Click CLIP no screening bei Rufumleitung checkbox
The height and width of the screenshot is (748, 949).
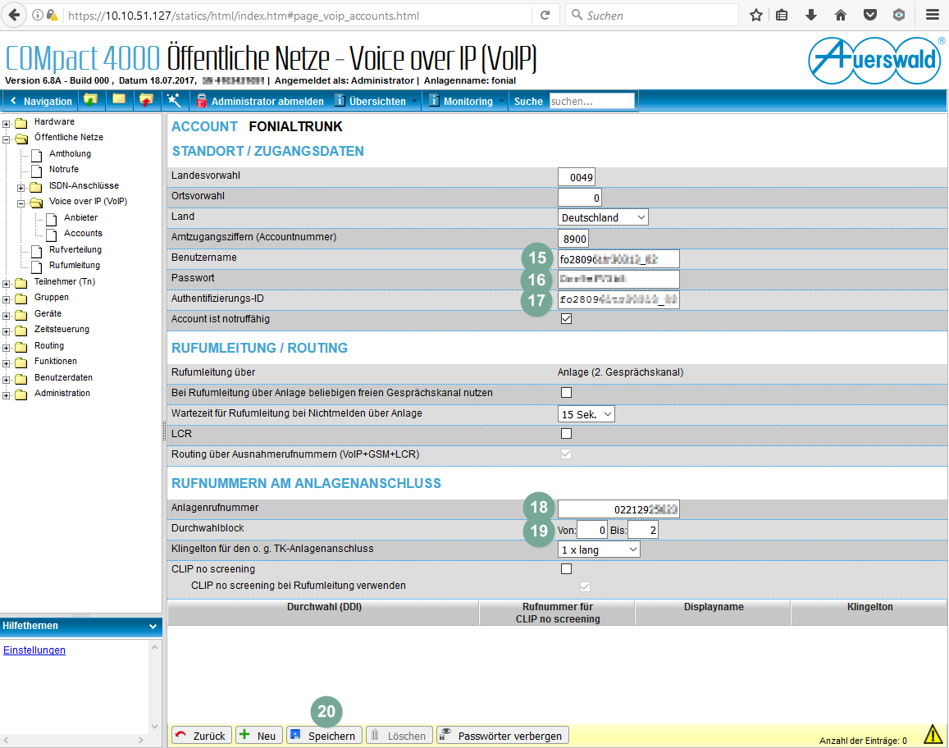tap(585, 586)
